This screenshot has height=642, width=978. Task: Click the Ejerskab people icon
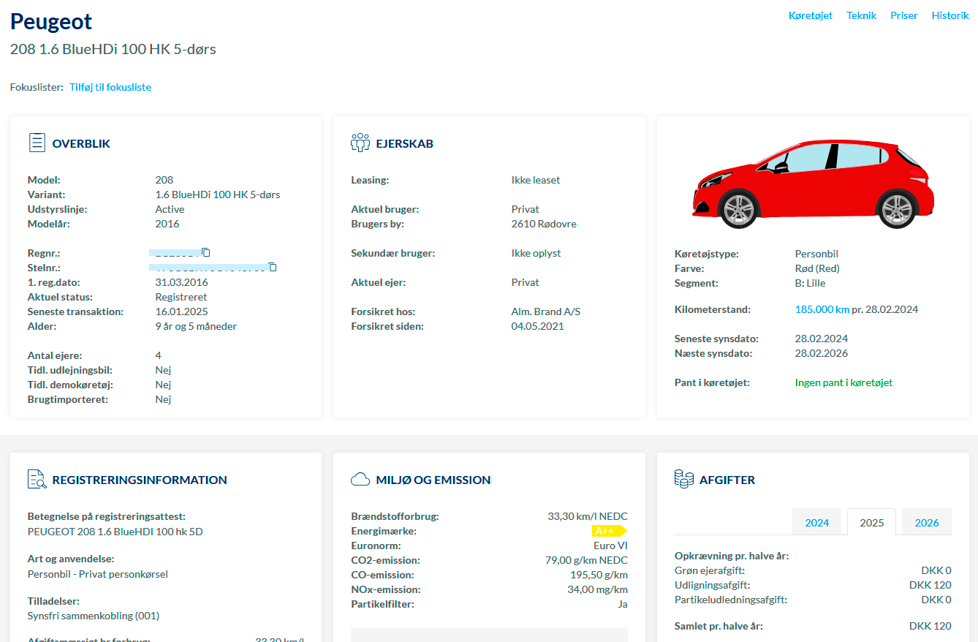click(360, 143)
